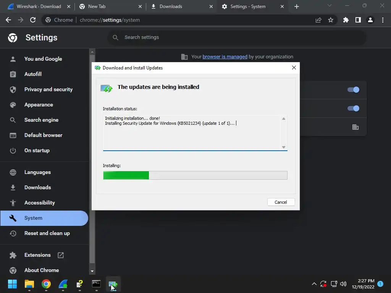Open the tab search dropdown chevron
The height and width of the screenshot is (293, 391).
coord(330,5)
